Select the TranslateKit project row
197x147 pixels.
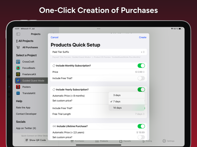point(31,93)
